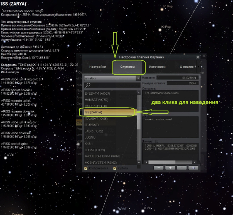Select HOPE-1 (HO-68) in the list

pyautogui.click(x=111, y=106)
